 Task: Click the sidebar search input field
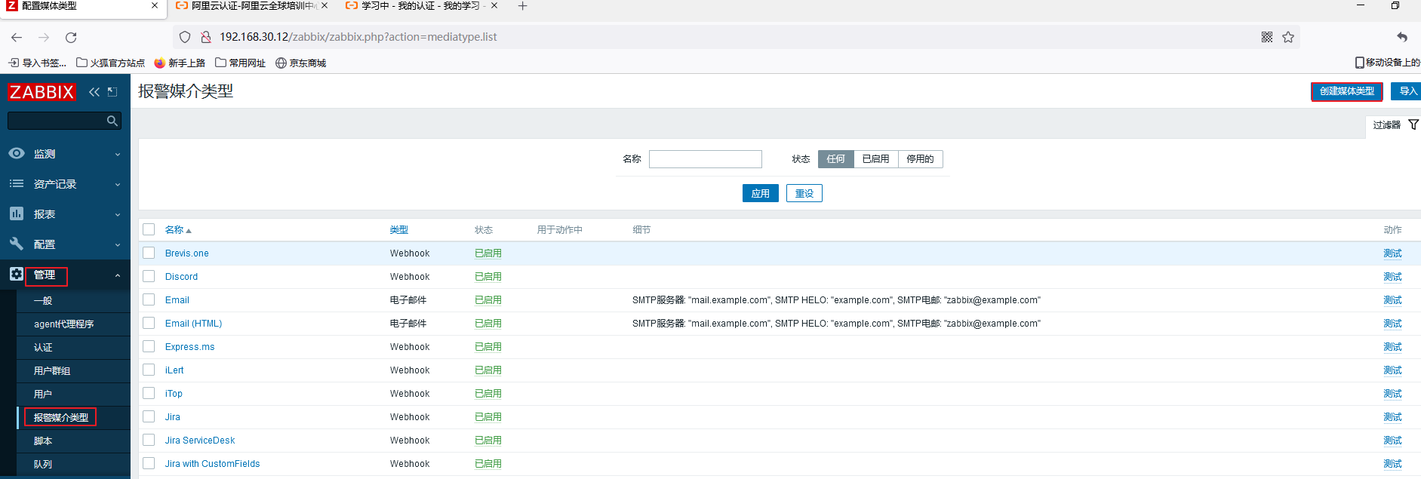tap(56, 121)
